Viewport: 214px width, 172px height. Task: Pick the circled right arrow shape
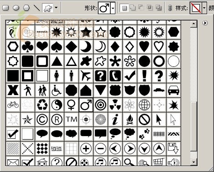point(130,148)
